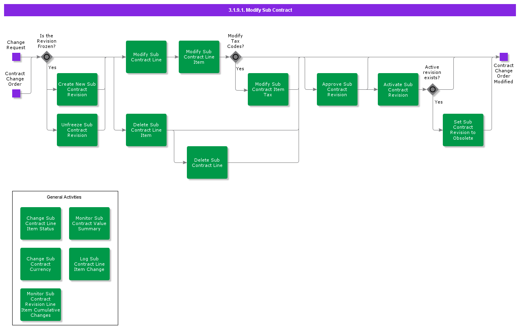520x329 pixels.
Task: Open Approve Sub Contract Revision activity
Action: 337,89
